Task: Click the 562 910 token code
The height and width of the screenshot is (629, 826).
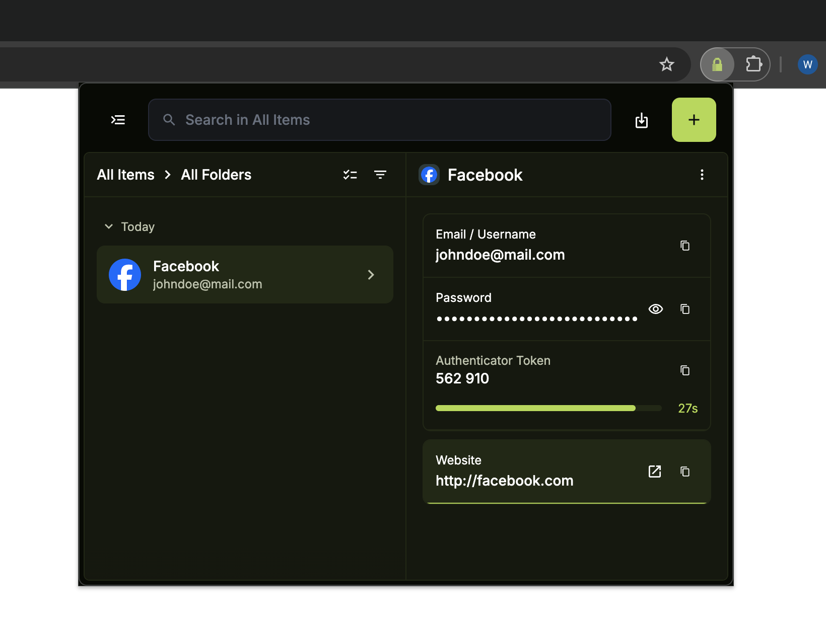Action: click(x=462, y=378)
